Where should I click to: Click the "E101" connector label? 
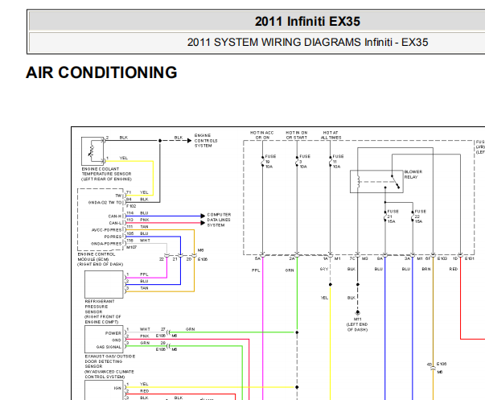click(469, 258)
